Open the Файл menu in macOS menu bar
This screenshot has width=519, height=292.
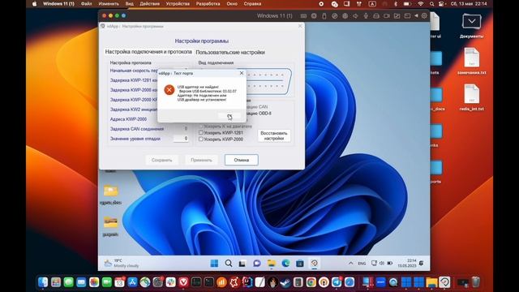(x=87, y=4)
